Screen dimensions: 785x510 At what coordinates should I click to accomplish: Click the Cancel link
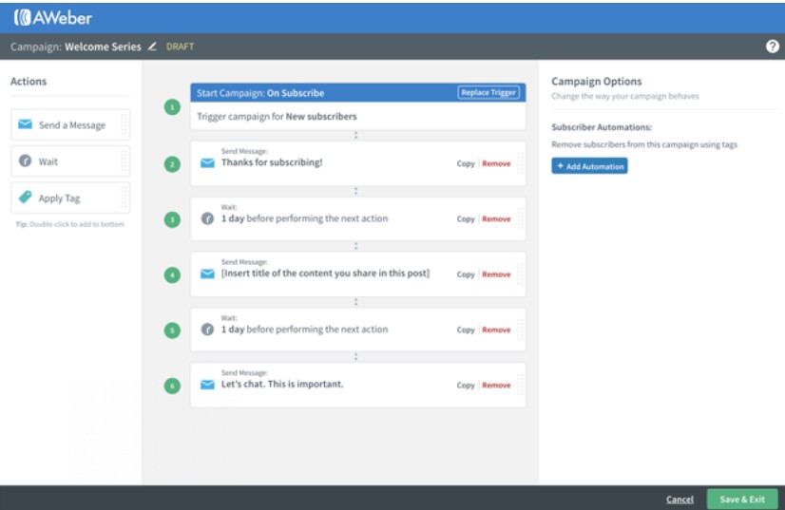(x=680, y=499)
